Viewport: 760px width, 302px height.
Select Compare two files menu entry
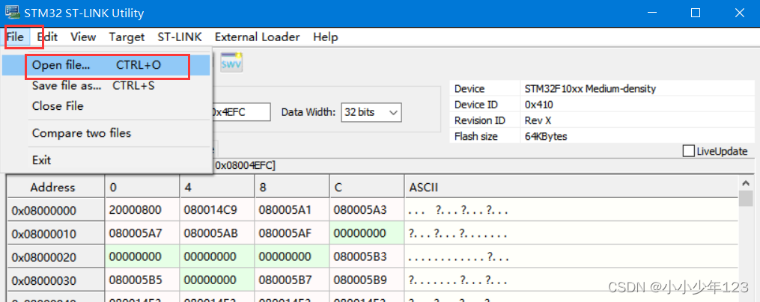(x=106, y=133)
